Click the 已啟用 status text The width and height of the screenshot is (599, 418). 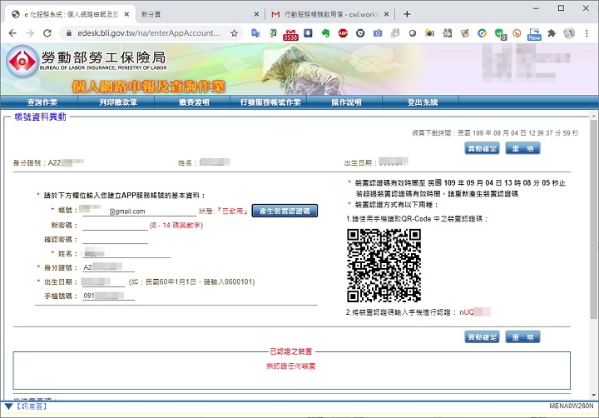pyautogui.click(x=234, y=211)
